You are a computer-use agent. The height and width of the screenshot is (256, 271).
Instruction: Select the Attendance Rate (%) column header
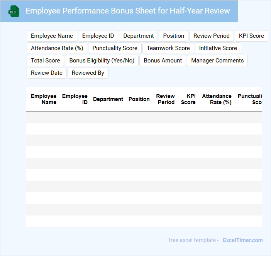(x=217, y=99)
